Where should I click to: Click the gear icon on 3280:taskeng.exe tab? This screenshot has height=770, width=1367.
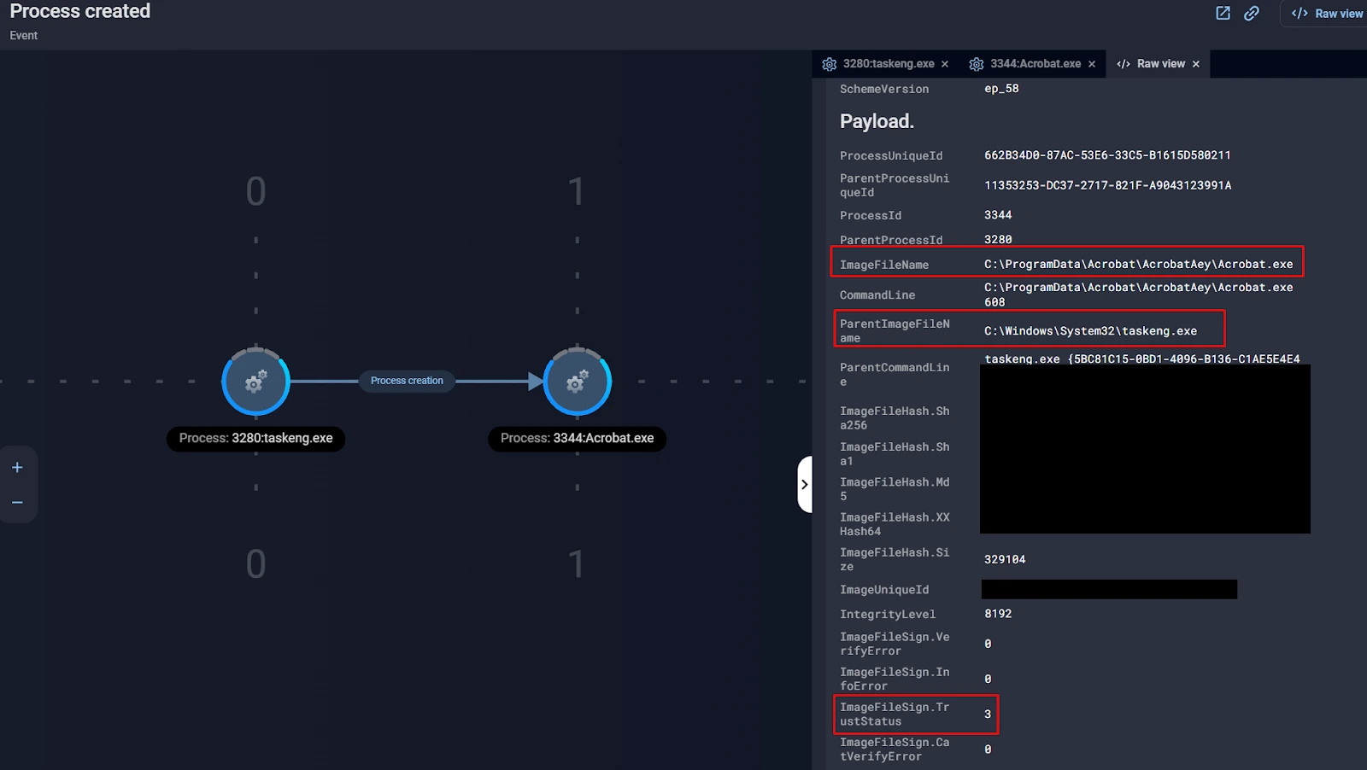click(x=829, y=64)
